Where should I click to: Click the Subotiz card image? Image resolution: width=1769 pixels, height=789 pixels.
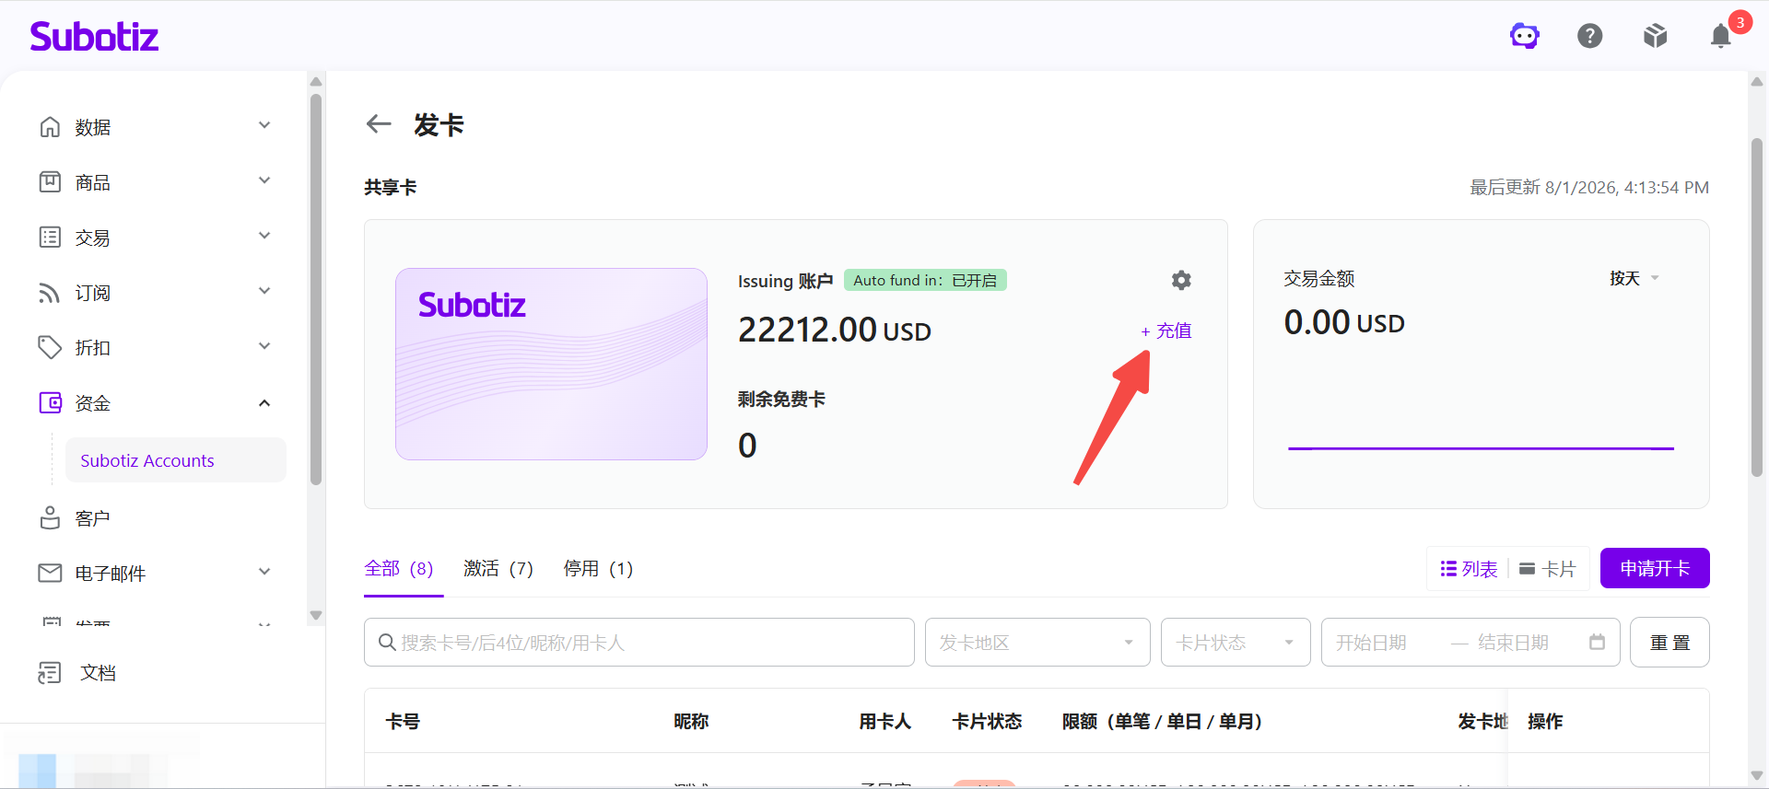pos(551,364)
